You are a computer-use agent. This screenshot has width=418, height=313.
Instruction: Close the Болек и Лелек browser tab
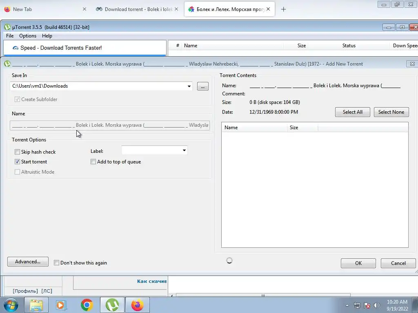(x=268, y=9)
